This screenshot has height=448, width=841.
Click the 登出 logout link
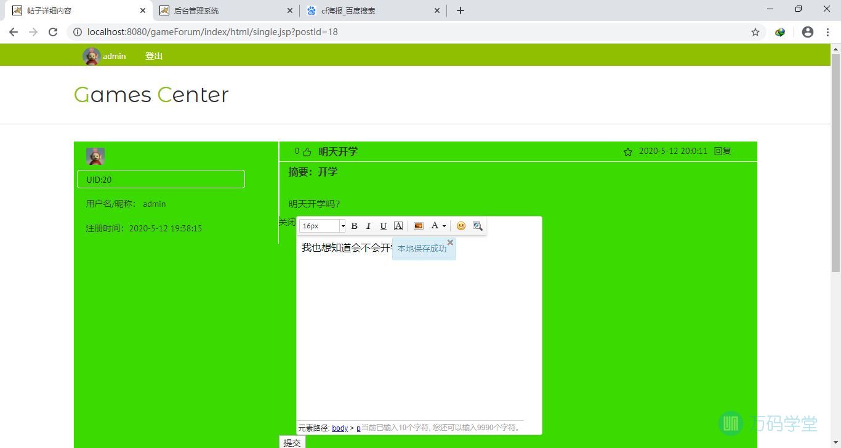point(154,56)
